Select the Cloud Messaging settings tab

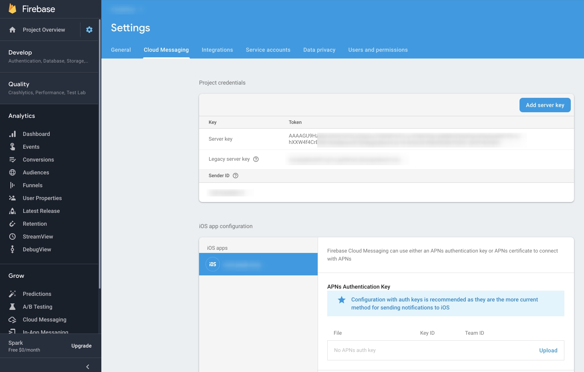[x=166, y=50]
